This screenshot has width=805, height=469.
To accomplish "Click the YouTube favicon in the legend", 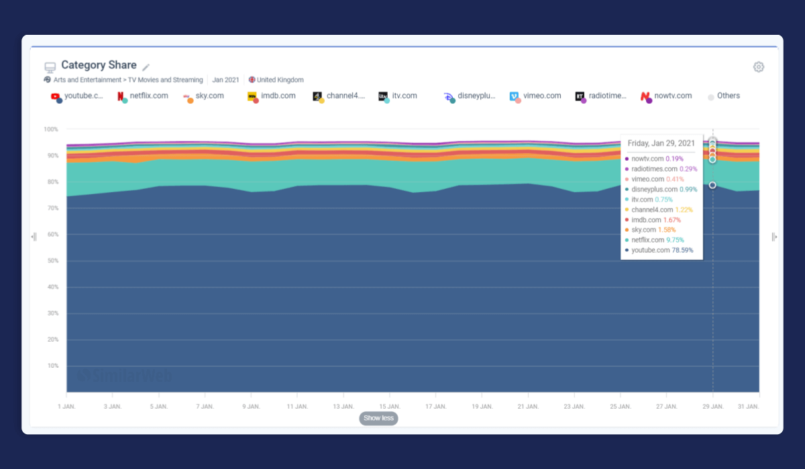I will coord(55,96).
